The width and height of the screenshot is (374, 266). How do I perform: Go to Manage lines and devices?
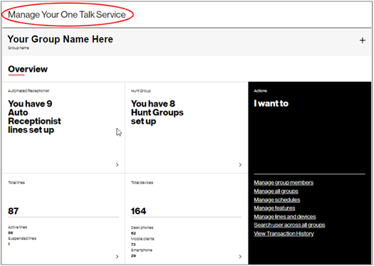(284, 216)
